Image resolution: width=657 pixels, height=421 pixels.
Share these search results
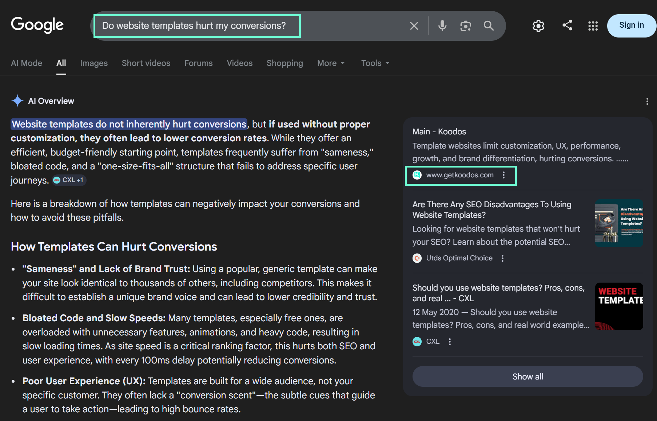point(567,25)
